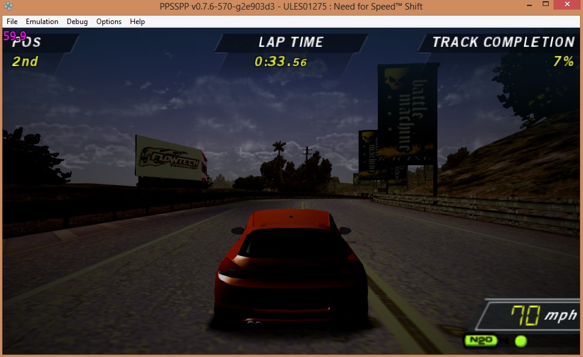Open the Options menu

109,22
